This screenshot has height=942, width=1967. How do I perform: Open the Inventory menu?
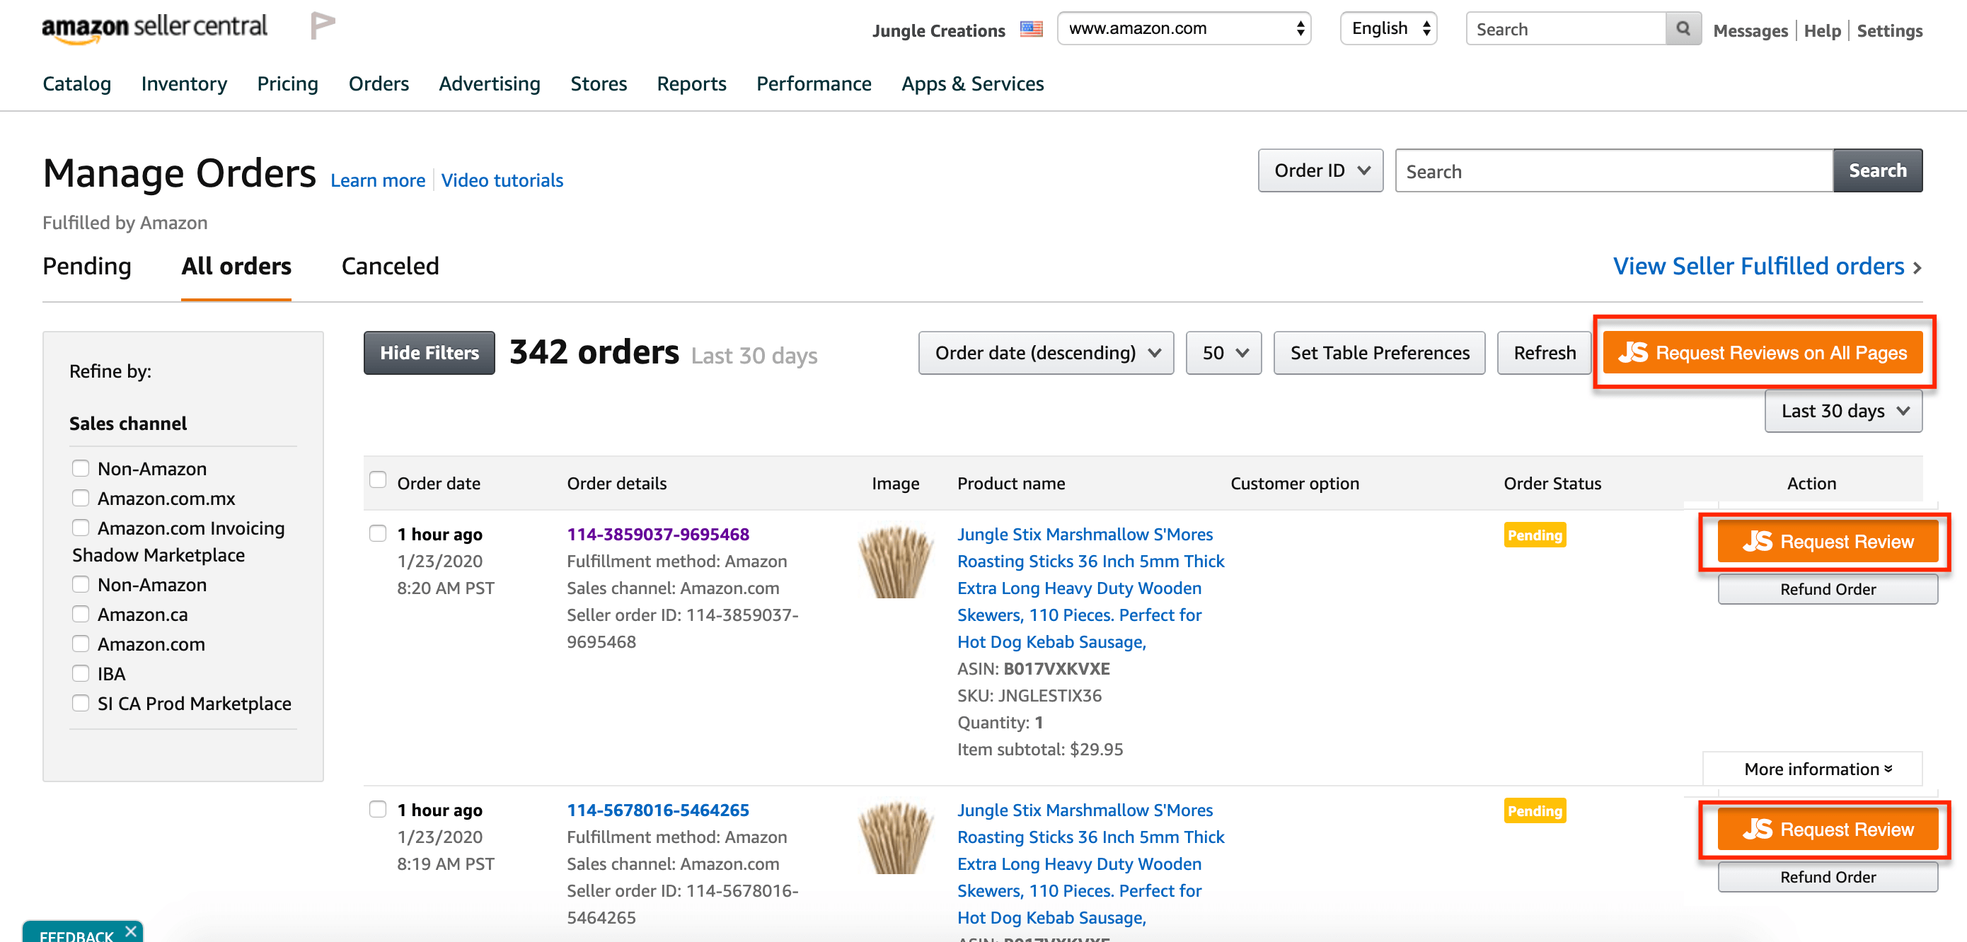184,83
